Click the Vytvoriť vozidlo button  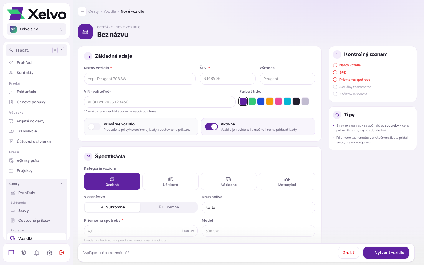(386, 253)
